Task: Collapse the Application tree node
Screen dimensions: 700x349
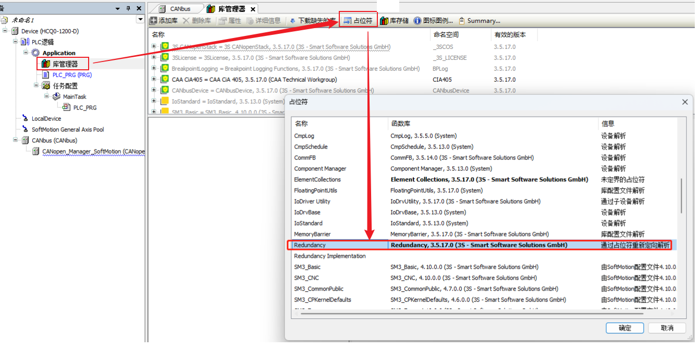Action: point(26,53)
